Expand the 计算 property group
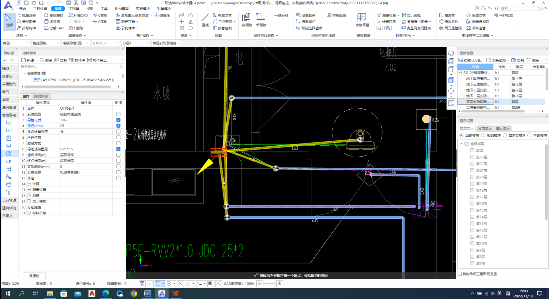Image resolution: width=549 pixels, height=299 pixels. [29, 184]
